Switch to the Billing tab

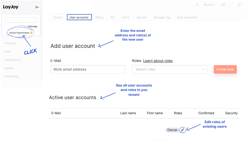(x=99, y=17)
